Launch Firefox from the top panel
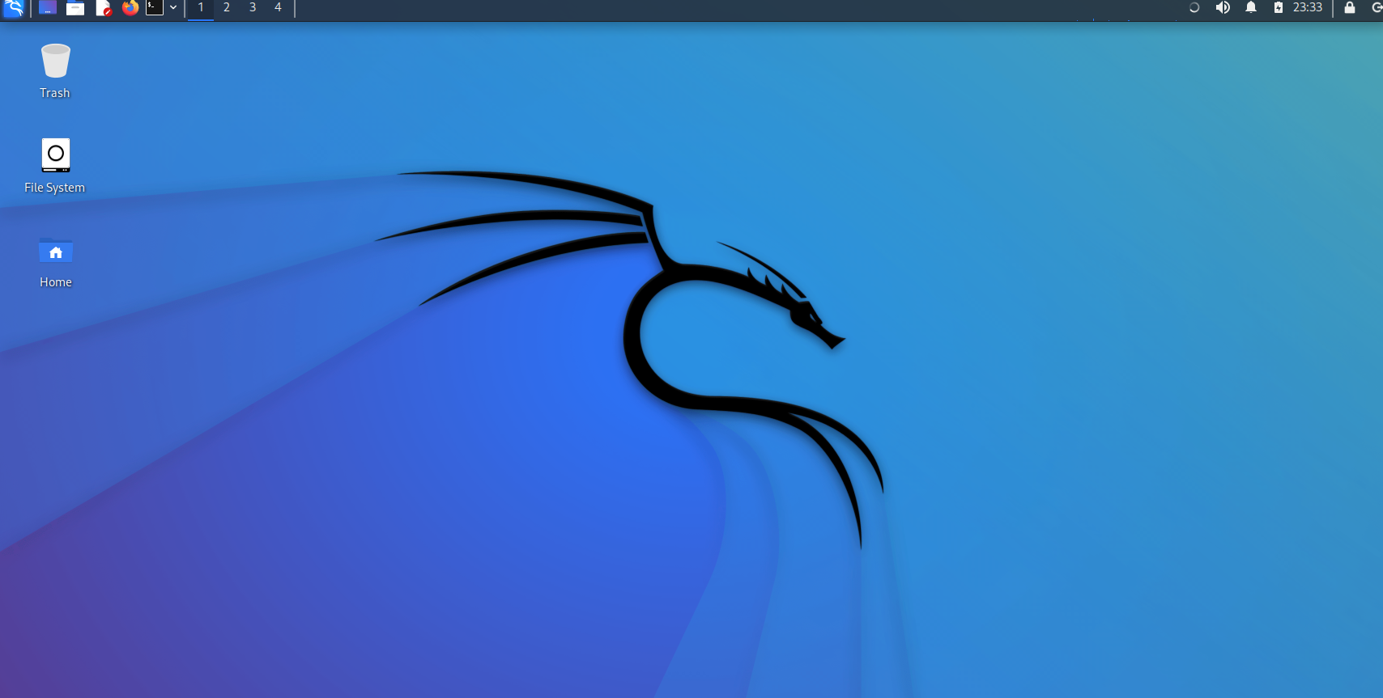This screenshot has height=698, width=1383. 130,8
